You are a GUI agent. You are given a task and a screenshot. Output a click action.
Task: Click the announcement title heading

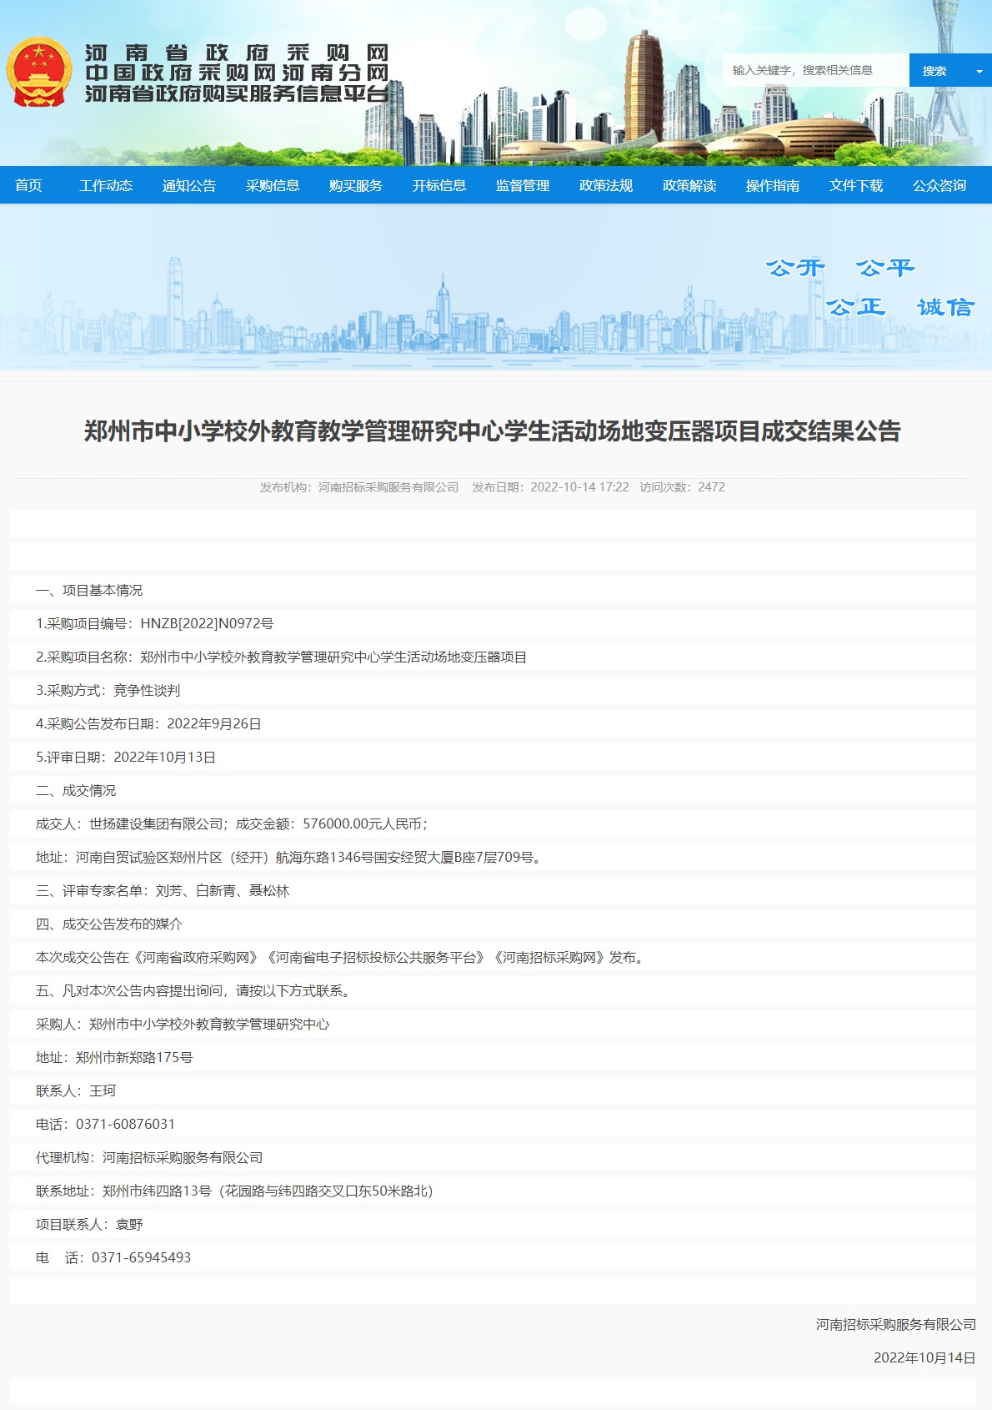(493, 431)
